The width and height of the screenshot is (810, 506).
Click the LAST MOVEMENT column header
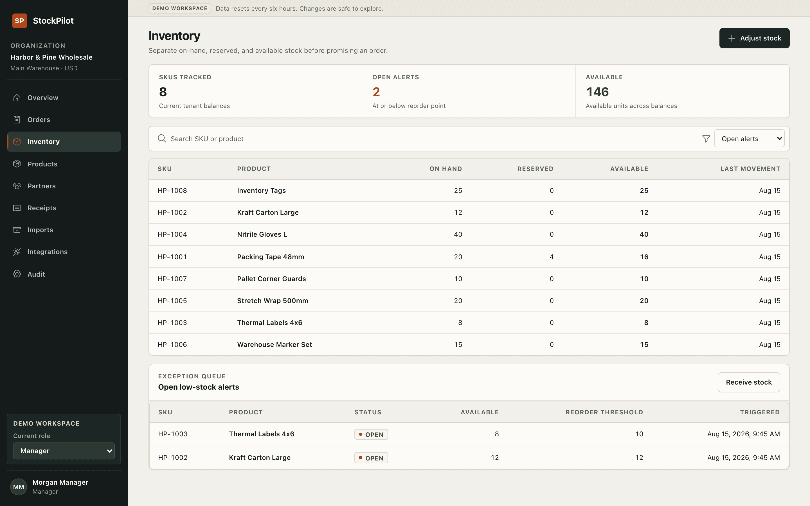click(750, 169)
